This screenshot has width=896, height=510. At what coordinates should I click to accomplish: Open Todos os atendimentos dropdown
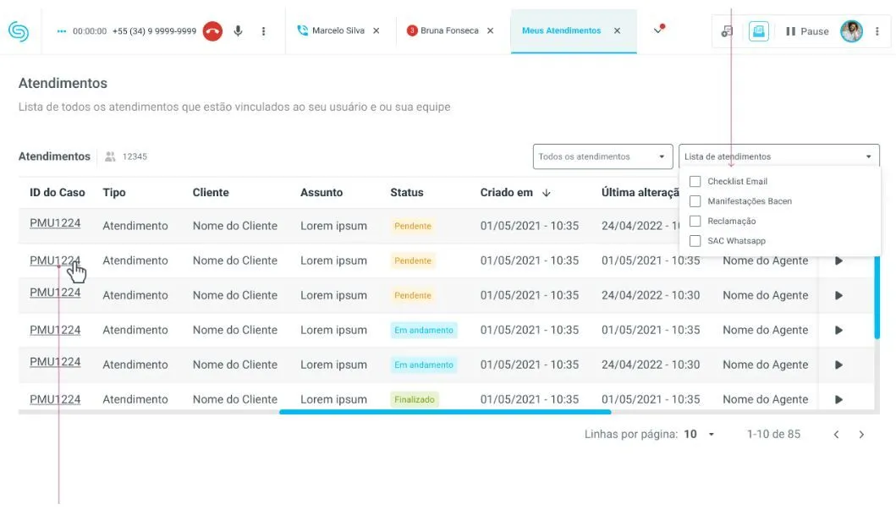[602, 156]
